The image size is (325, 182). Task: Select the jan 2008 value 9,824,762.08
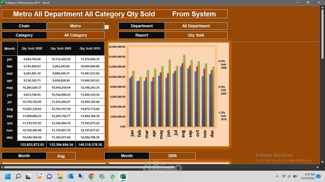[x=32, y=59]
